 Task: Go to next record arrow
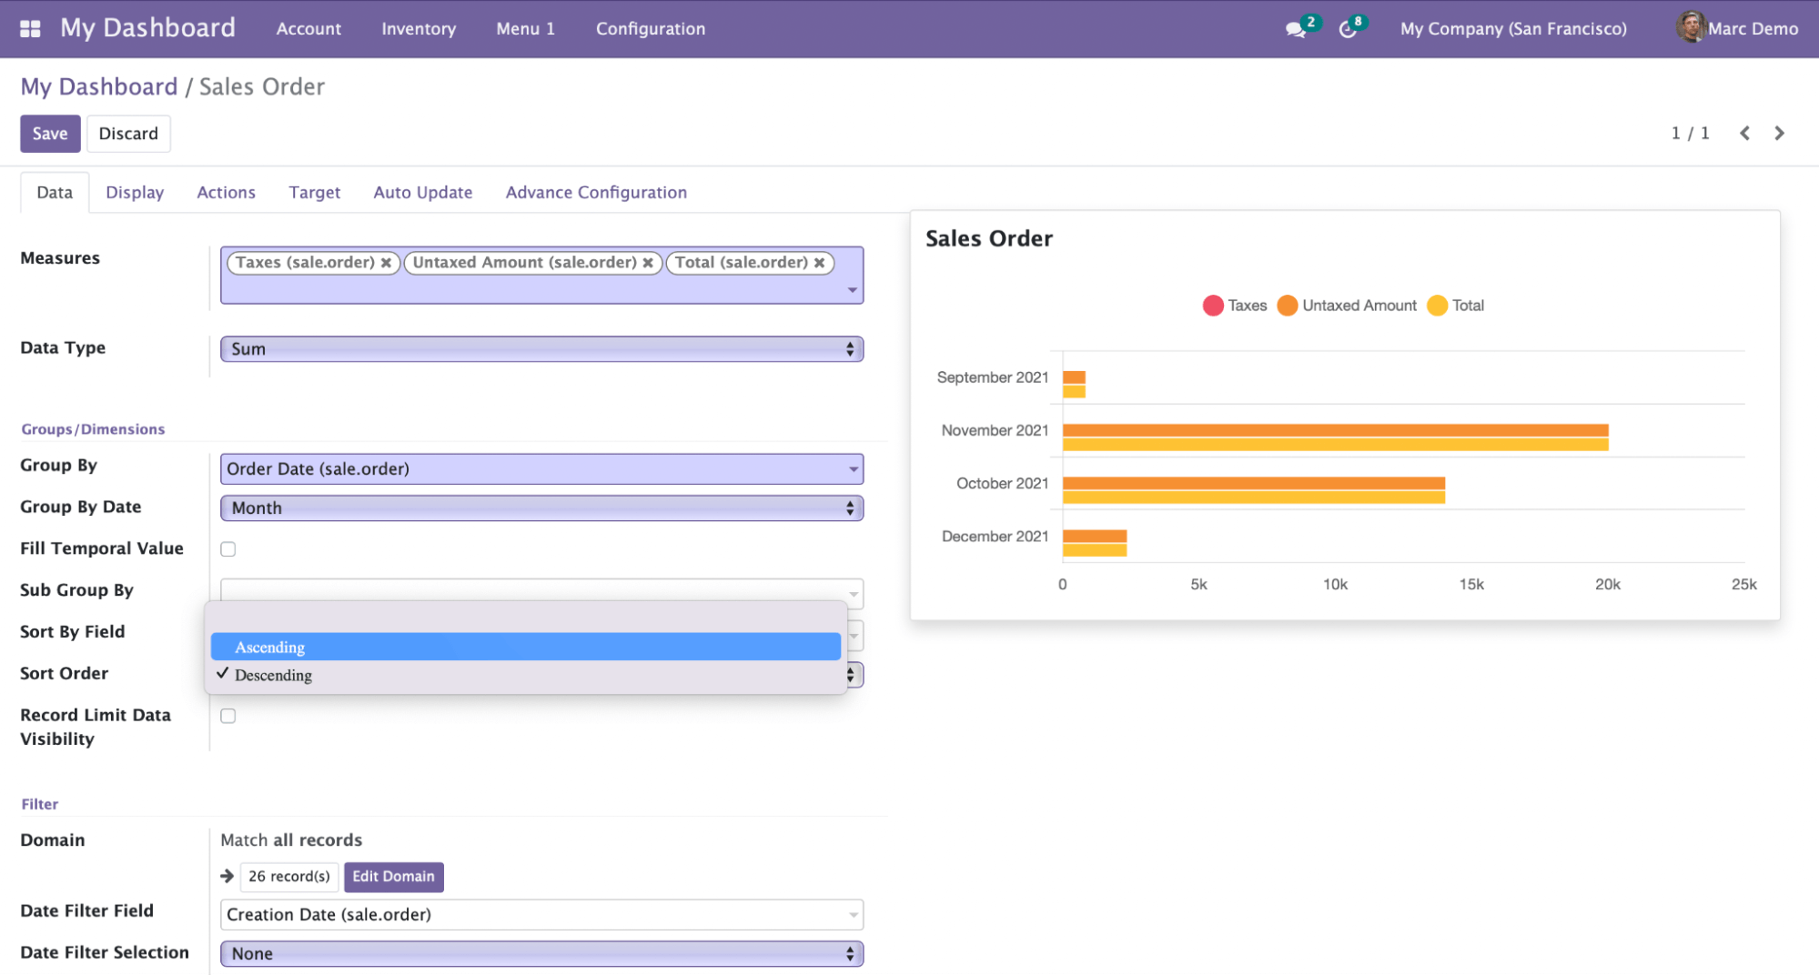pos(1779,133)
